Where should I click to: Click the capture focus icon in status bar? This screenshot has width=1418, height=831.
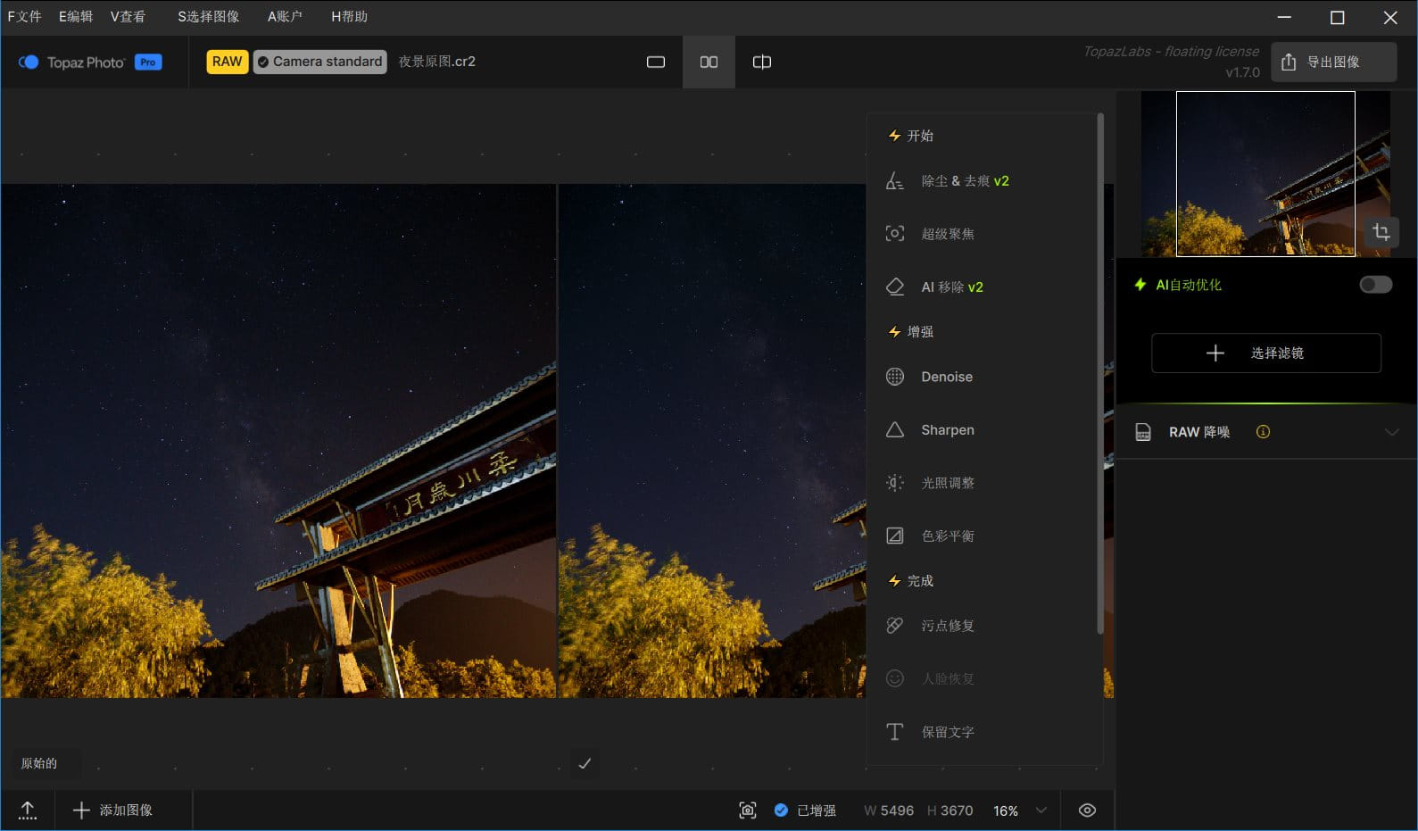coord(748,810)
